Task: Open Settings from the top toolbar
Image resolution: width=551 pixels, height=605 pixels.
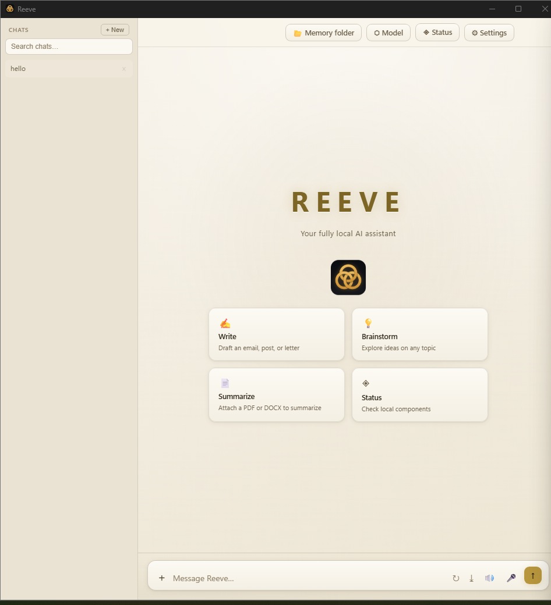Action: click(489, 33)
